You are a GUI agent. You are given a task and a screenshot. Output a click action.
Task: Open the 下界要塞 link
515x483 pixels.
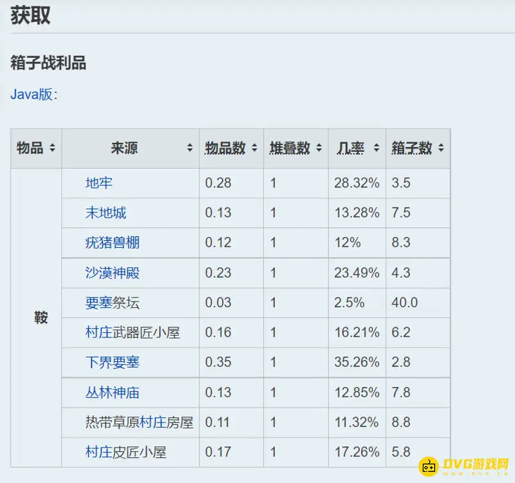coord(112,362)
